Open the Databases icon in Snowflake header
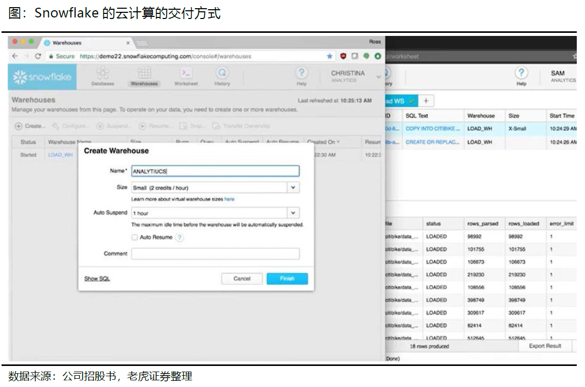Image resolution: width=585 pixels, height=387 pixels. coord(103,76)
